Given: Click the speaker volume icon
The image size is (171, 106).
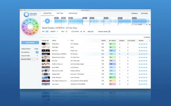Looking at the screenshot, I should click(149, 24).
